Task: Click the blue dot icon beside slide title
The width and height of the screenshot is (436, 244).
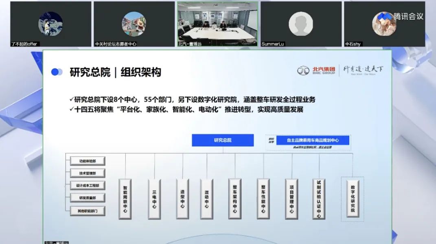Action: point(56,72)
